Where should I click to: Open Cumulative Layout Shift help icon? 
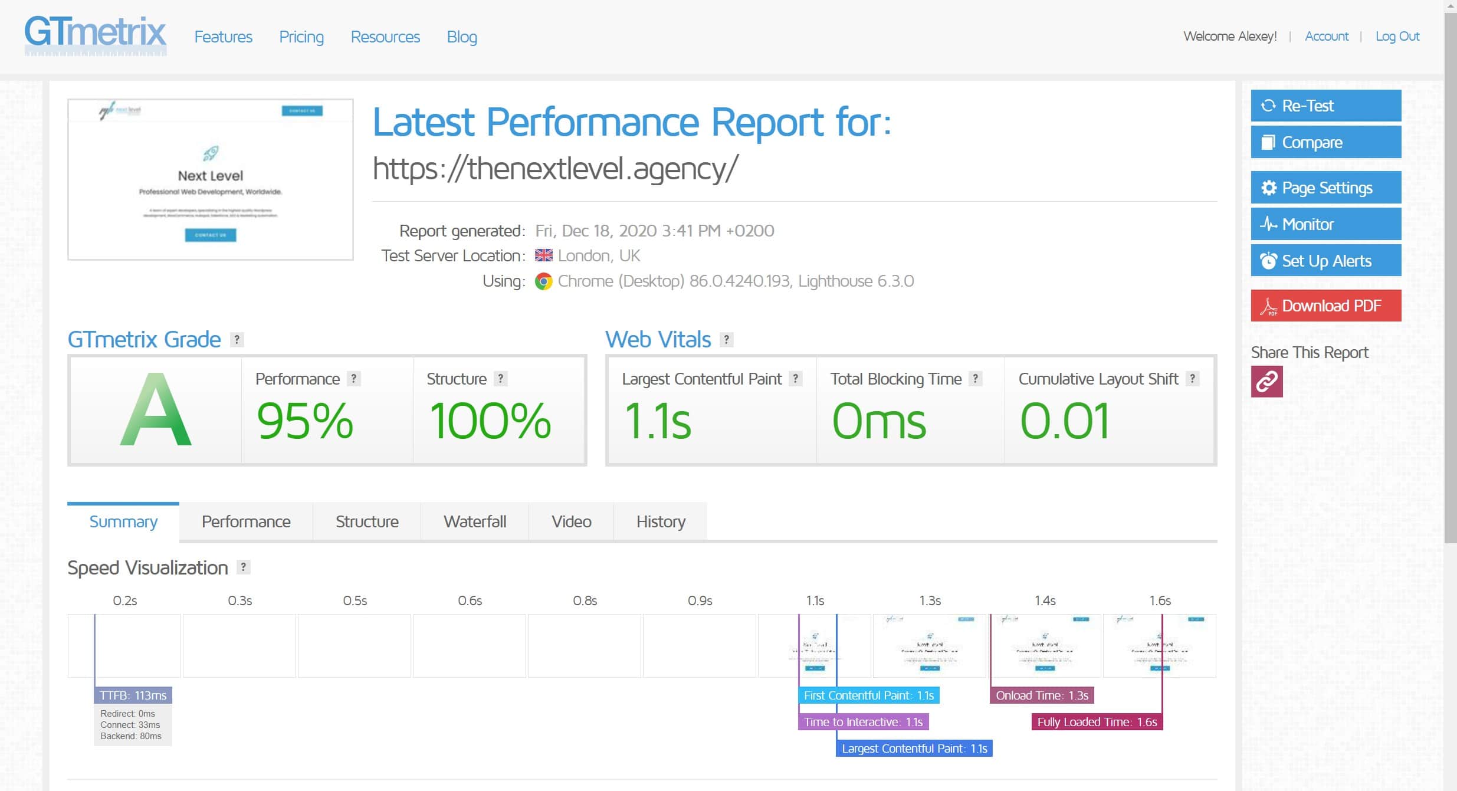[x=1192, y=379]
